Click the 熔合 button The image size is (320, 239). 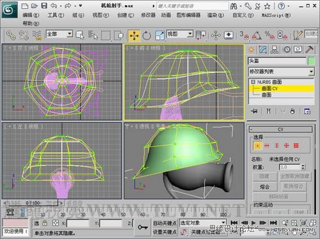[265, 187]
